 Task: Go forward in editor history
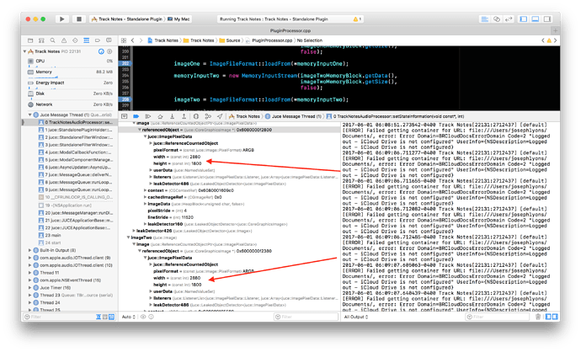tap(141, 40)
